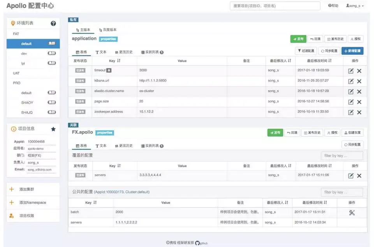Image resolution: width=375 pixels, height=247 pixels.
Task: Switch to 灰度版本 tab
Action: pyautogui.click(x=107, y=30)
